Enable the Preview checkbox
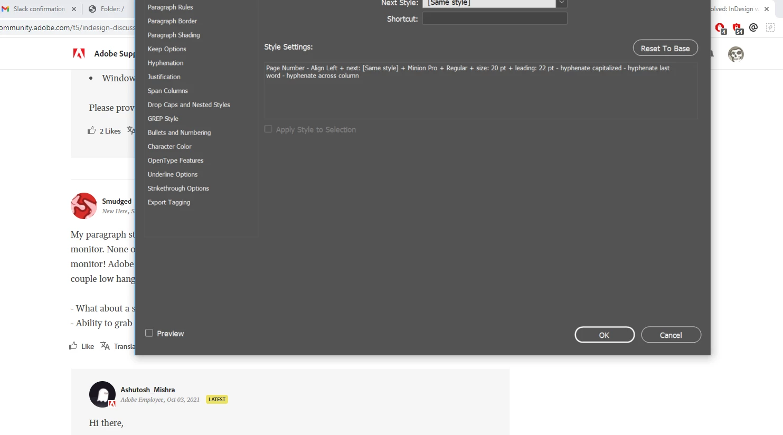Viewport: 783px width, 435px height. (x=149, y=333)
